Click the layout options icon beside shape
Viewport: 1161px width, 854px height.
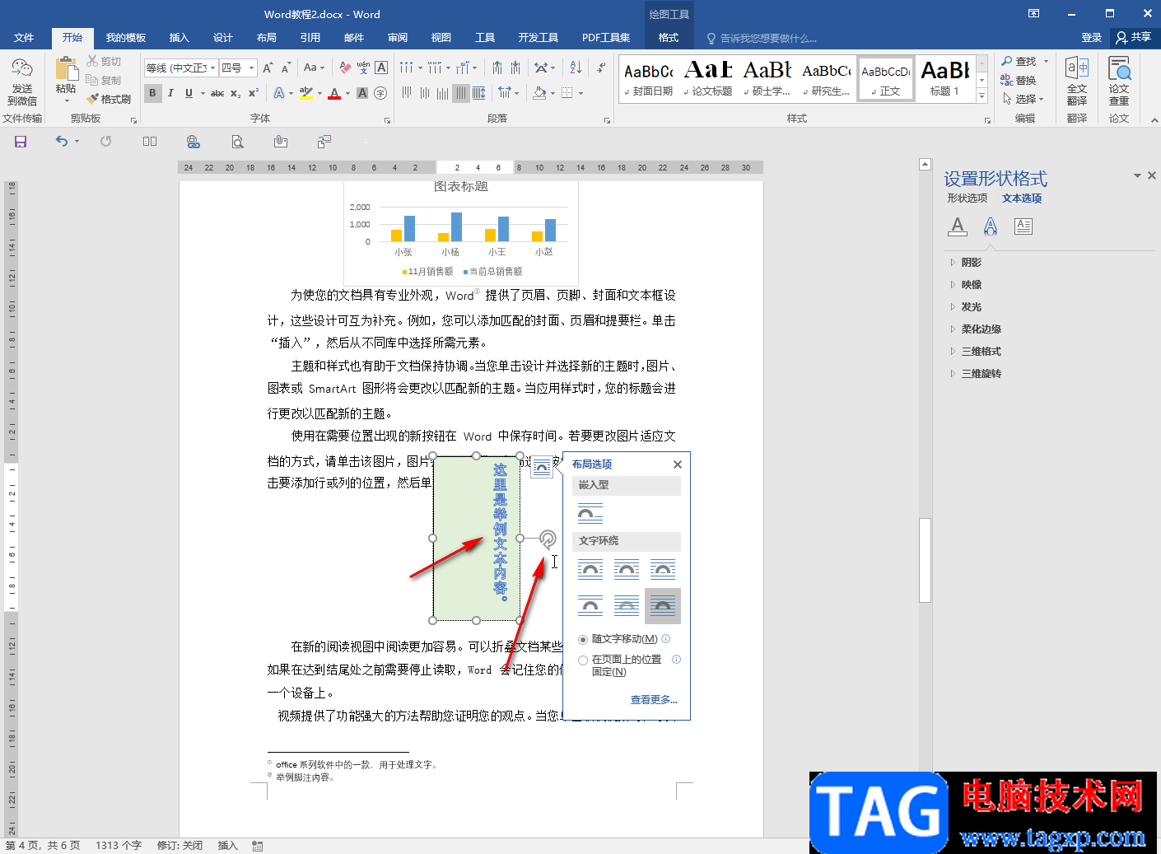[542, 468]
